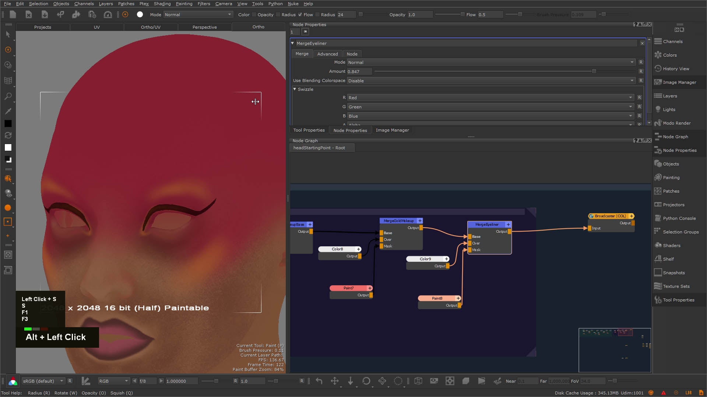This screenshot has height=397, width=707.
Task: Click the Amount slider handle
Action: click(x=594, y=71)
